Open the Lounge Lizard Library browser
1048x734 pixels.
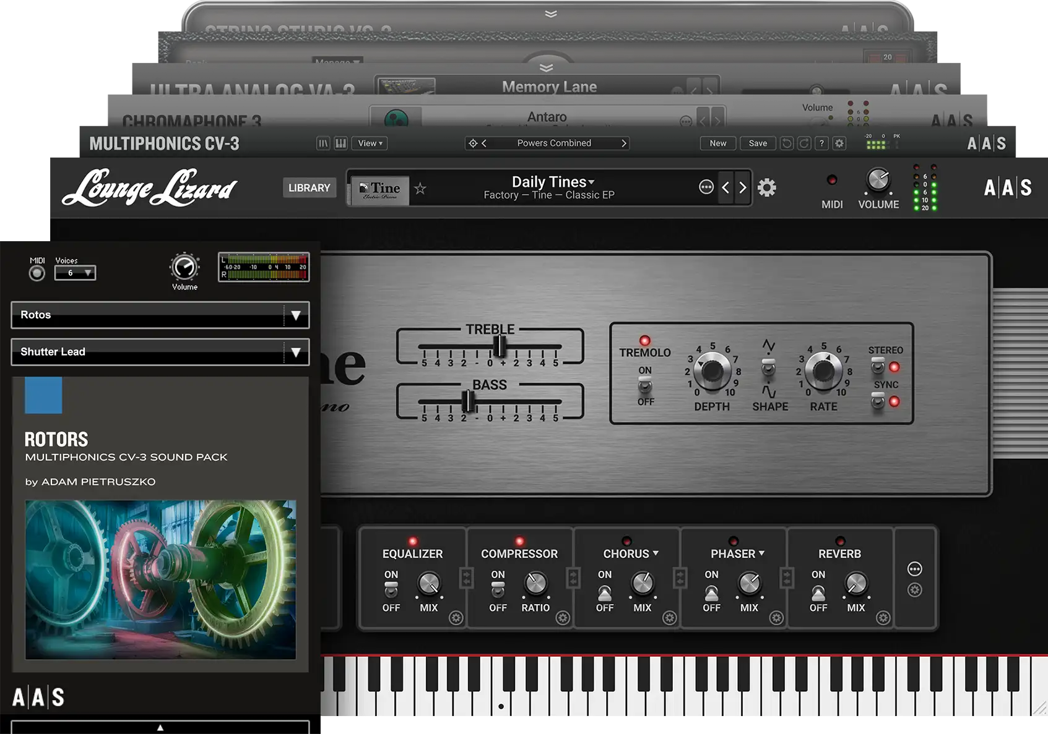pos(310,187)
